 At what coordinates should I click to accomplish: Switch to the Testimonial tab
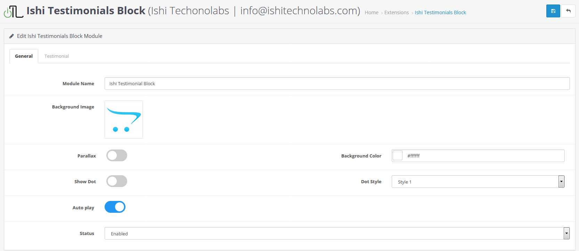57,56
